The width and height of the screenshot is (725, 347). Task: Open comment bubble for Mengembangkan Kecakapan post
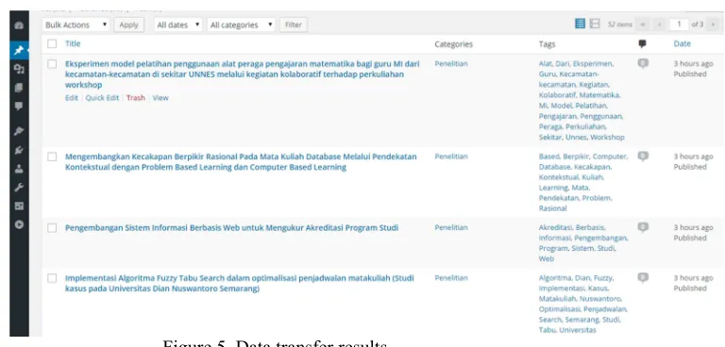coord(643,157)
